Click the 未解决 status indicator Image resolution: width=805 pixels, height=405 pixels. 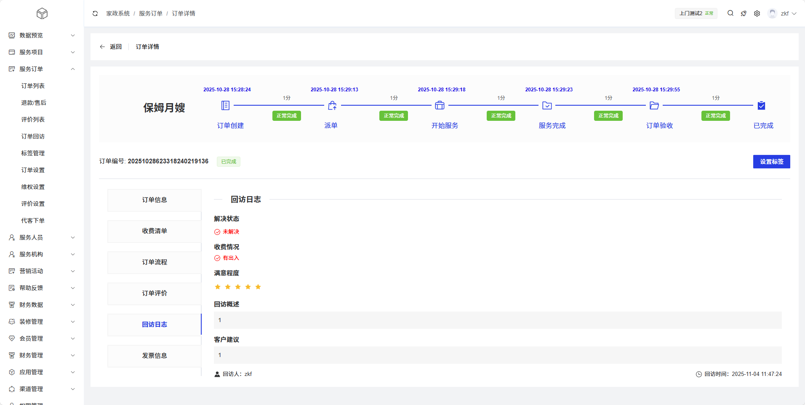pyautogui.click(x=227, y=232)
